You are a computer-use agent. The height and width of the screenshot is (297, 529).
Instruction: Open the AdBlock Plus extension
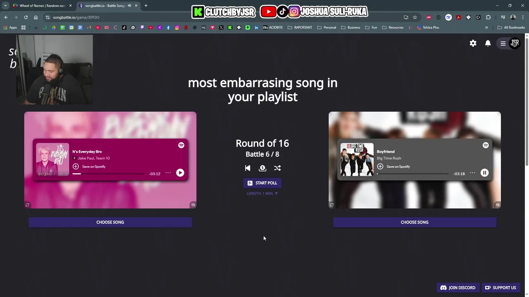tap(429, 17)
